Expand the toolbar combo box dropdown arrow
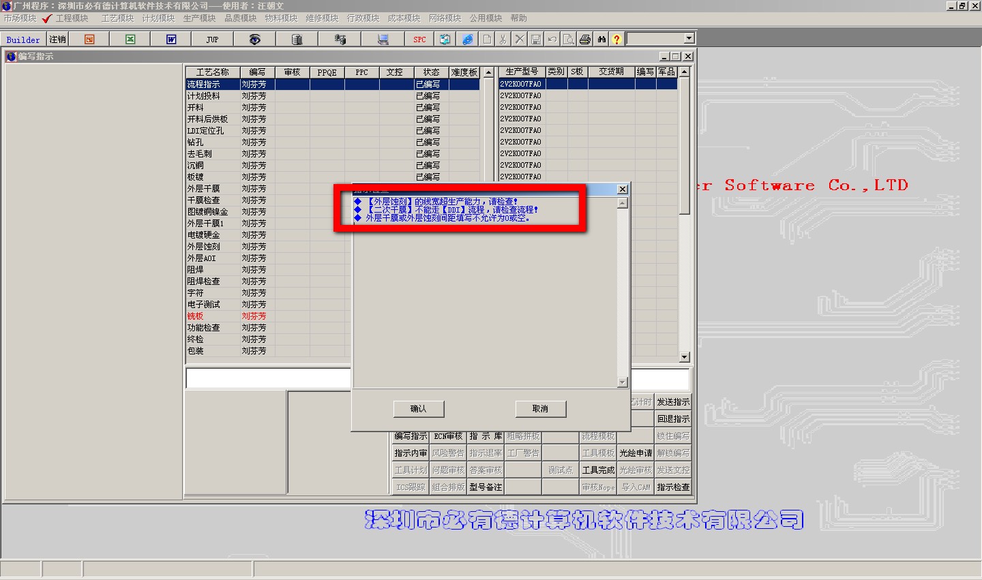Screen dimensions: 982x580 click(x=689, y=39)
